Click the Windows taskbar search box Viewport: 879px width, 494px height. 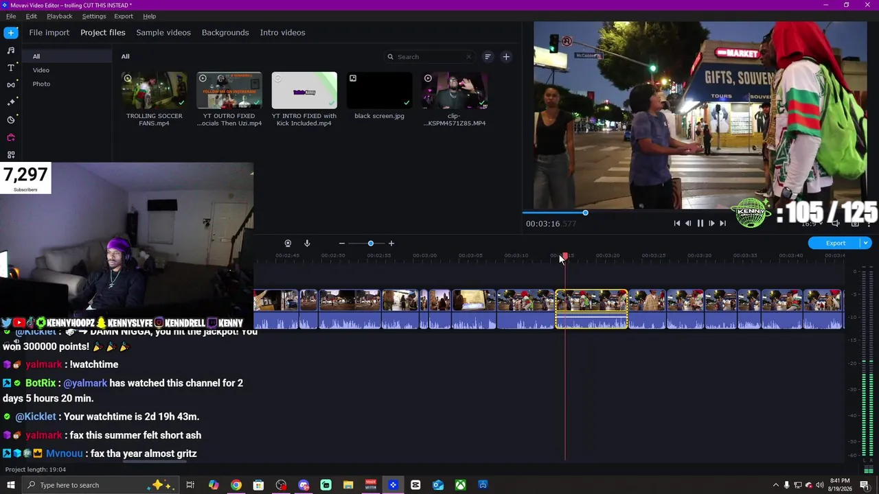[102, 485]
